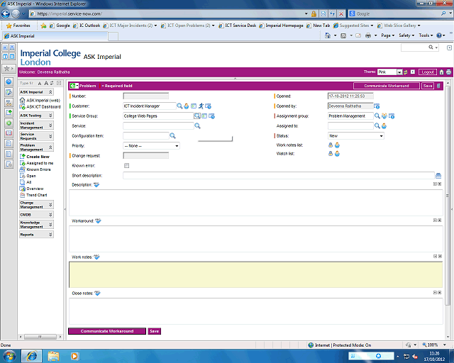Click the lookup magnifier for Assignment group
The width and height of the screenshot is (454, 363).
click(377, 116)
